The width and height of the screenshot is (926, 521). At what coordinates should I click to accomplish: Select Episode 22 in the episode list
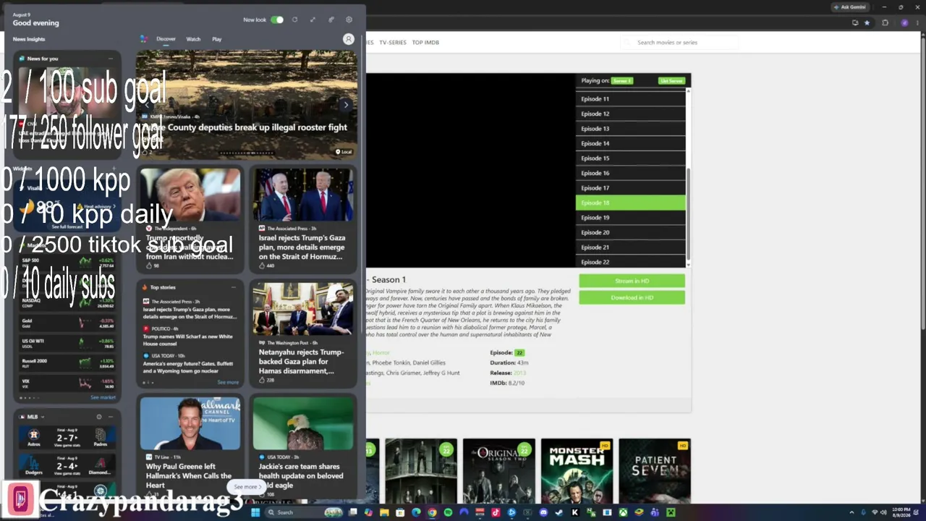pos(630,262)
